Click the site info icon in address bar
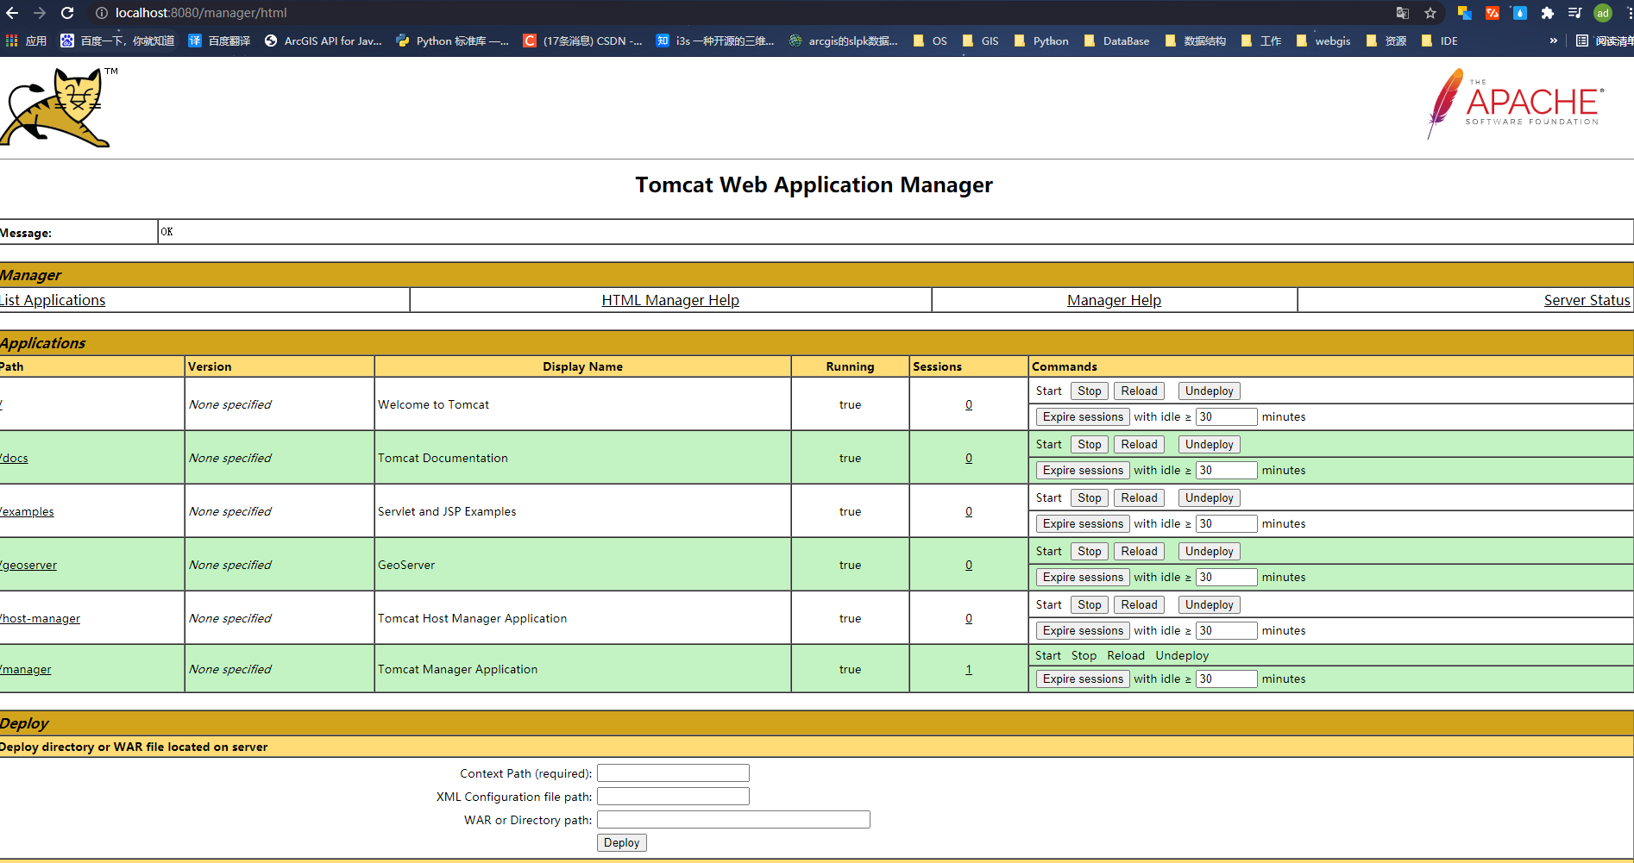Image resolution: width=1634 pixels, height=863 pixels. click(102, 13)
